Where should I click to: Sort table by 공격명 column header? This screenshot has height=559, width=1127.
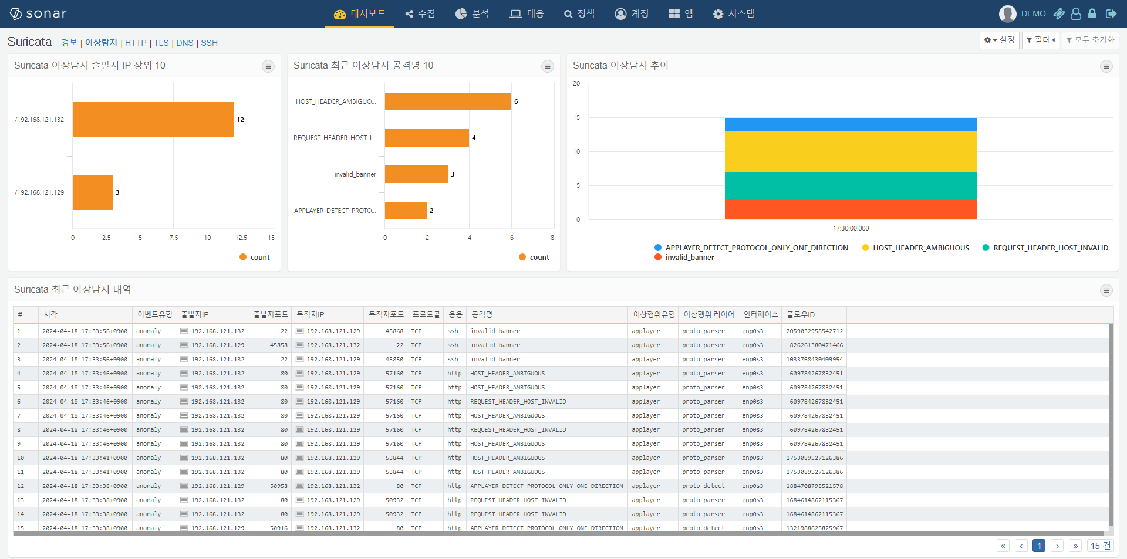tap(547, 315)
